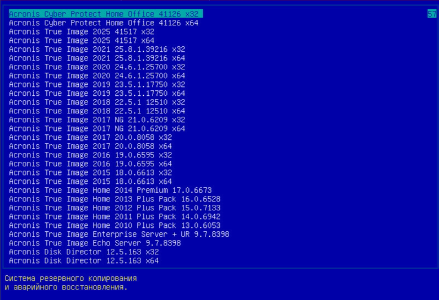Viewport: 439px width, 300px height.
Task: Select True Image Home 2013 Plus Pack
Action: [x=115, y=199]
